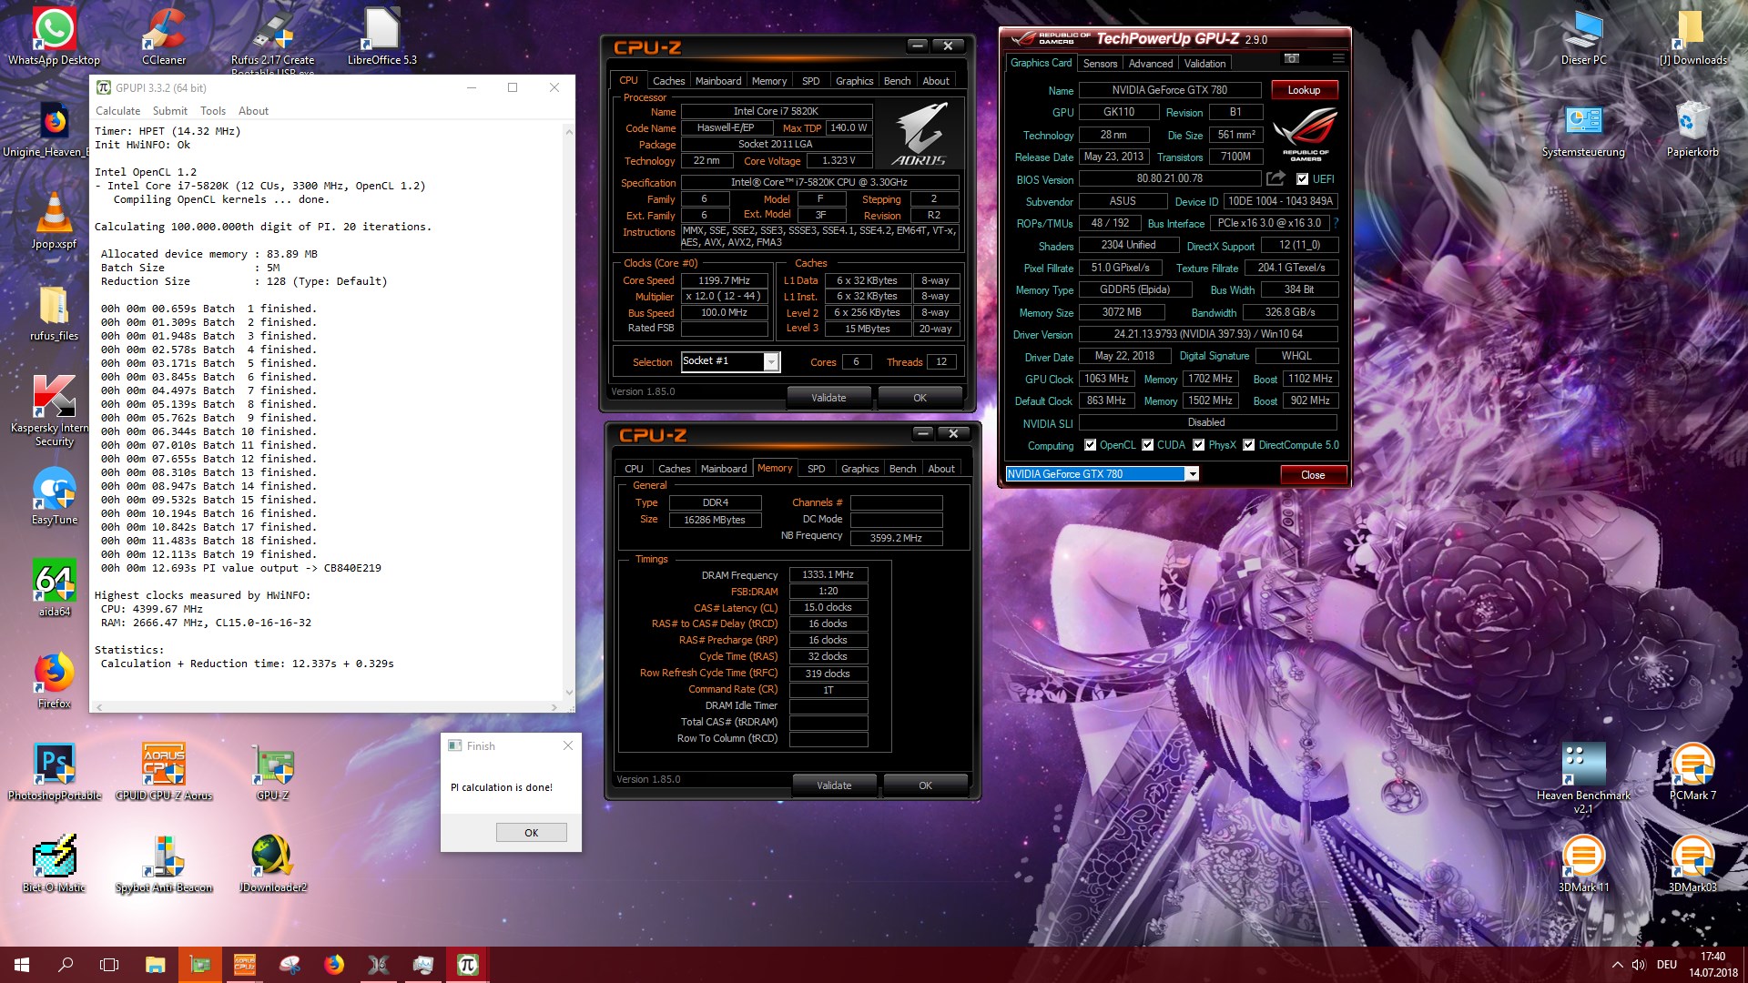Expand Socket #1 selection dropdown in CPU-Z

pos(771,361)
